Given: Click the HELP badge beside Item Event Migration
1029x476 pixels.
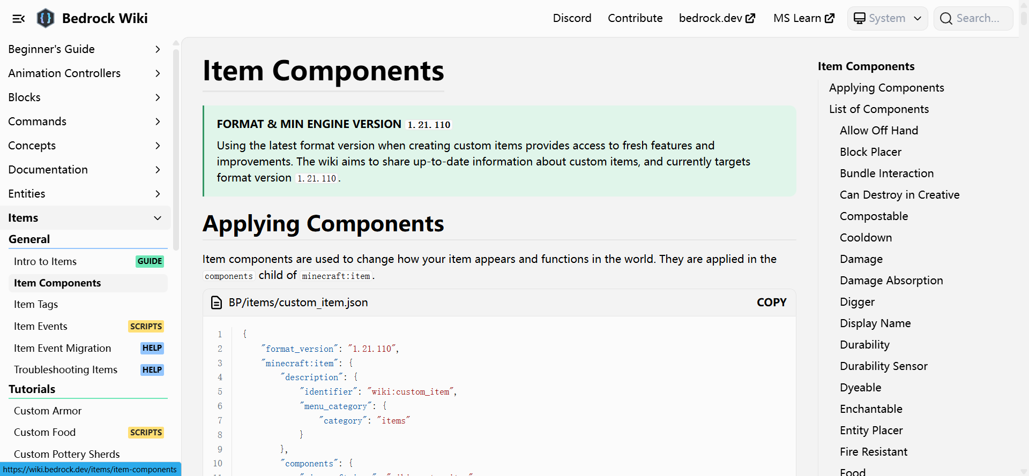Looking at the screenshot, I should 152,348.
